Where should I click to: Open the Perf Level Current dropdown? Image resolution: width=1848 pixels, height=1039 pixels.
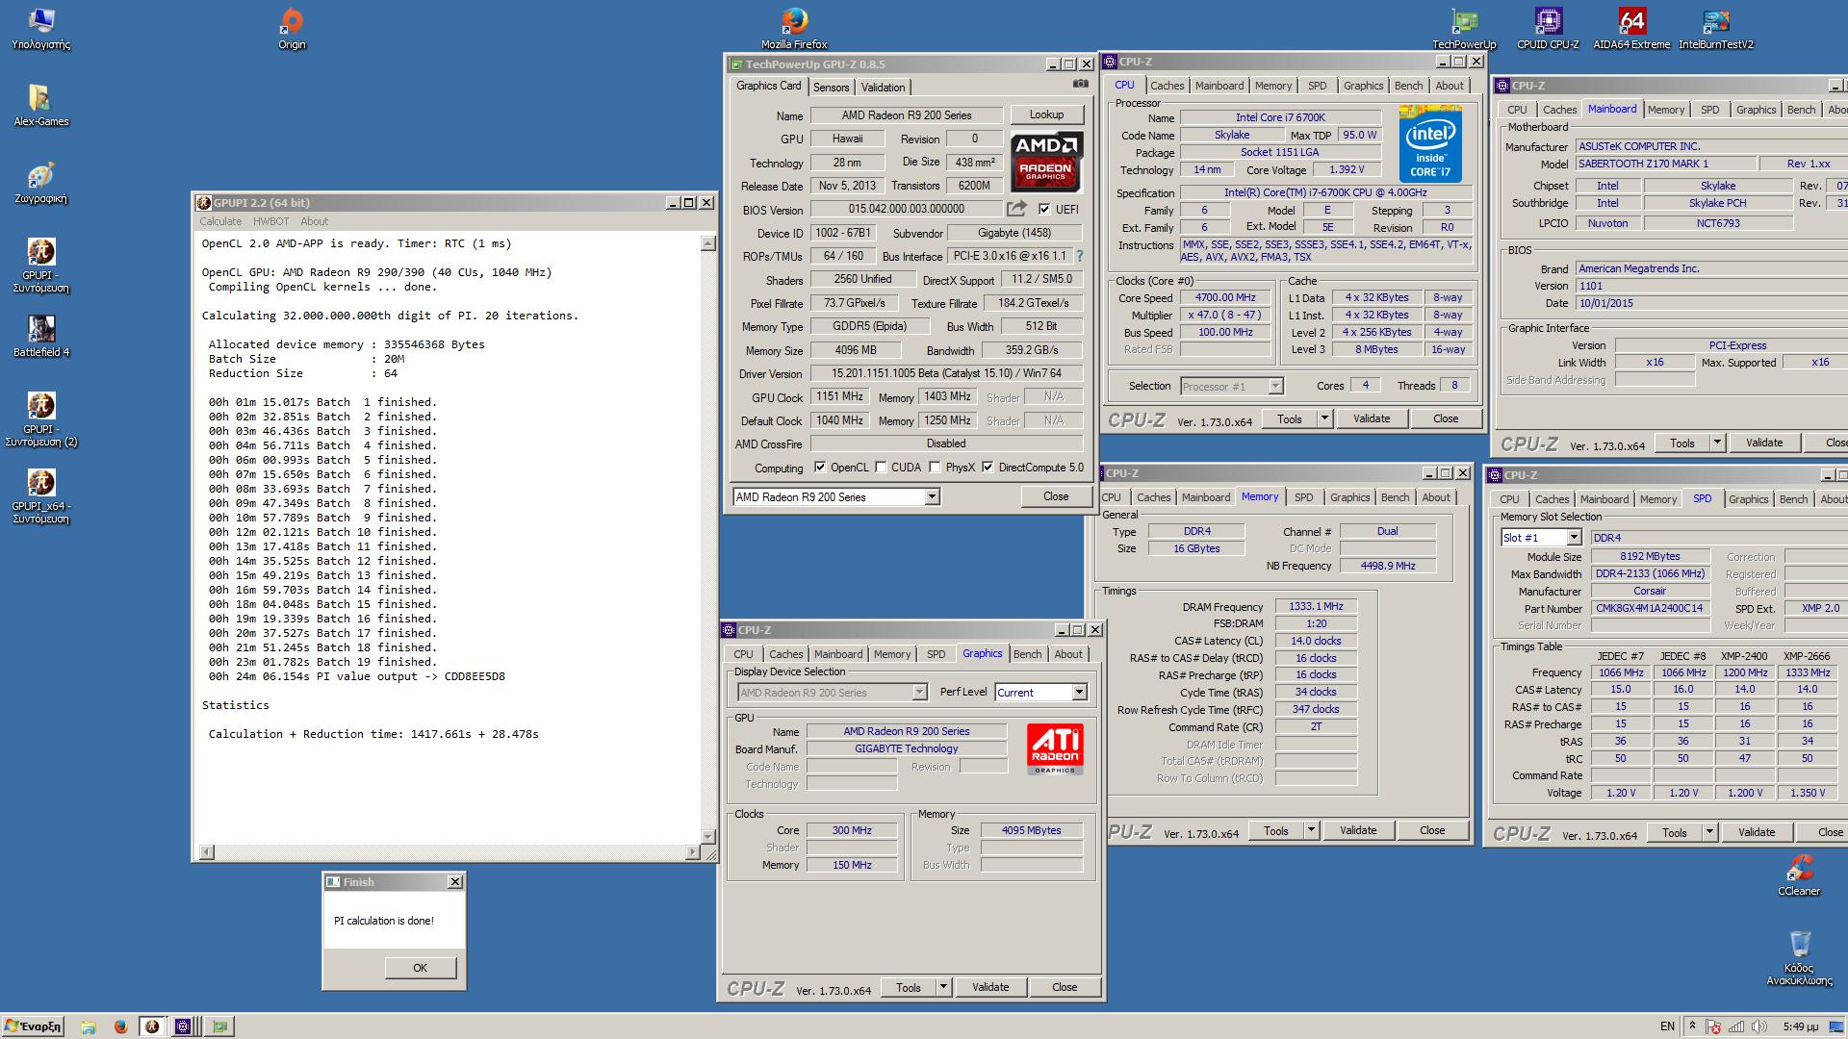point(1079,693)
